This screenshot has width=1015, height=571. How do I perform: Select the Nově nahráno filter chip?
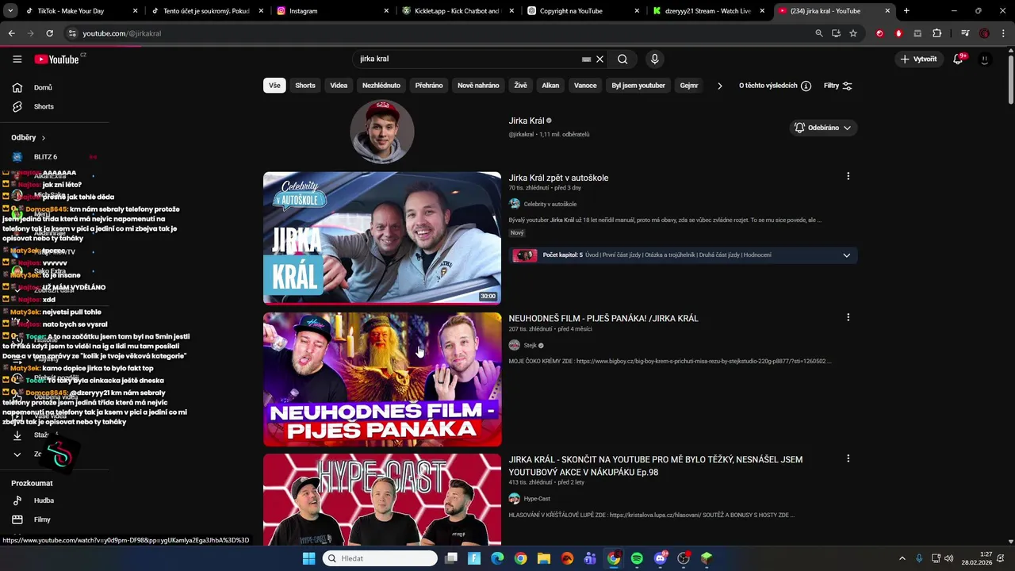coord(478,86)
